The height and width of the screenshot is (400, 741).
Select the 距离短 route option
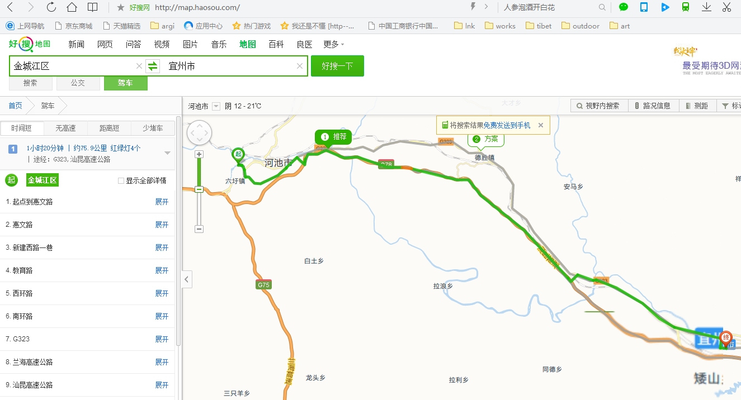[x=109, y=128]
